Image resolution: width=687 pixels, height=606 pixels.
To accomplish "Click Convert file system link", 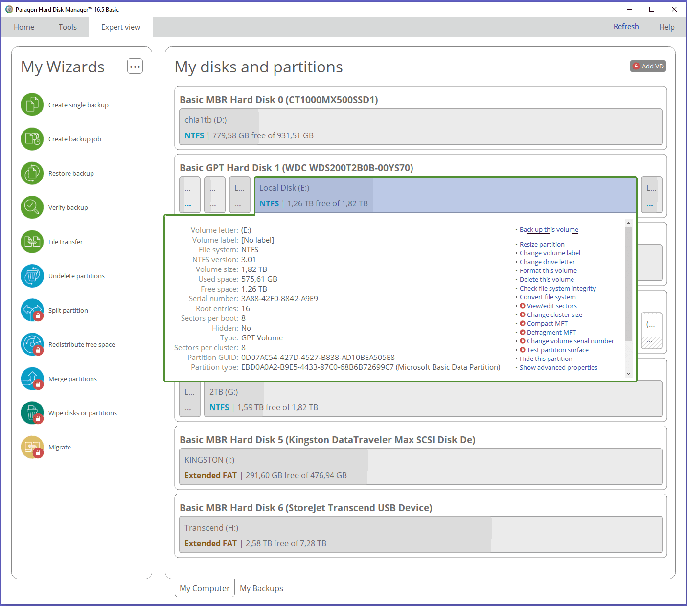I will [x=548, y=297].
